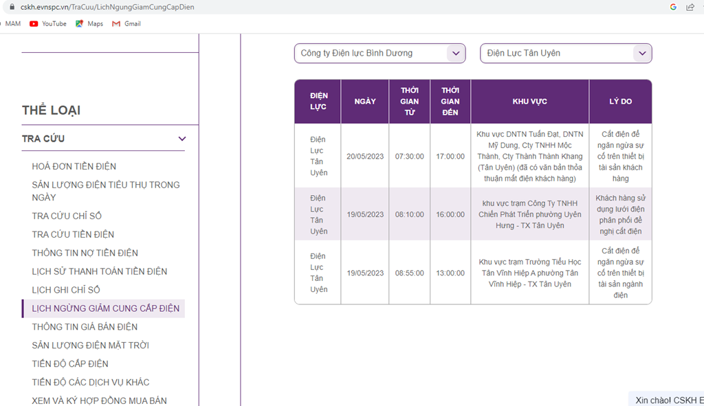The image size is (704, 406).
Task: Click the share page icon
Action: (x=690, y=7)
